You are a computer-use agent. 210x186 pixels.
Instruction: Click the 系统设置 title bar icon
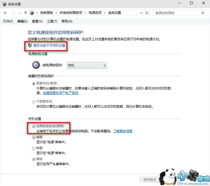[5, 4]
